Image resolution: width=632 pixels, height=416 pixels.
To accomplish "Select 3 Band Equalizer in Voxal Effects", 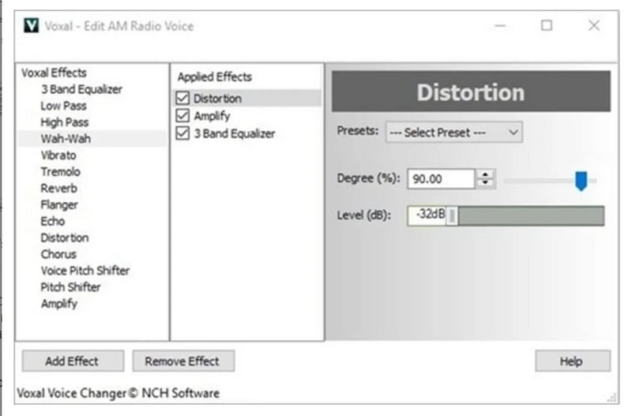I will coord(81,89).
